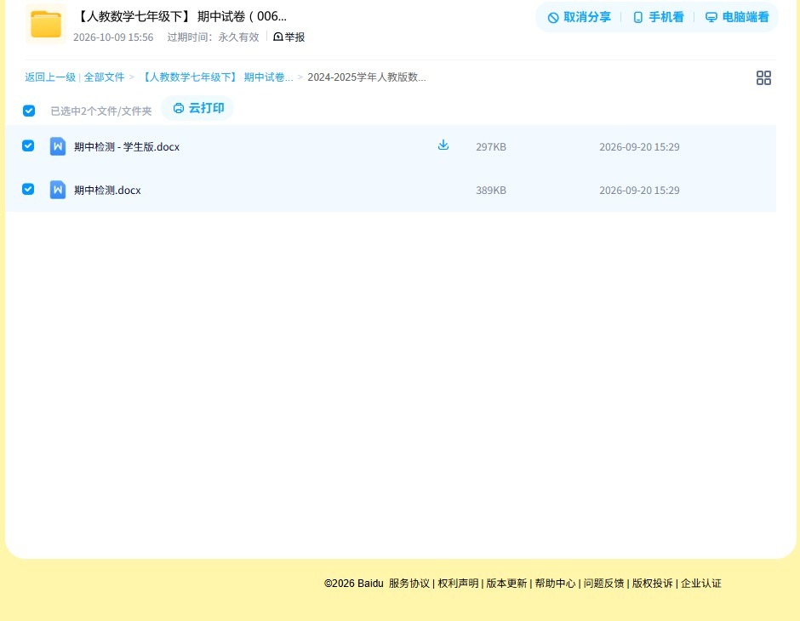Click modified date of 期中检测 - 学生版.docx

coord(639,147)
